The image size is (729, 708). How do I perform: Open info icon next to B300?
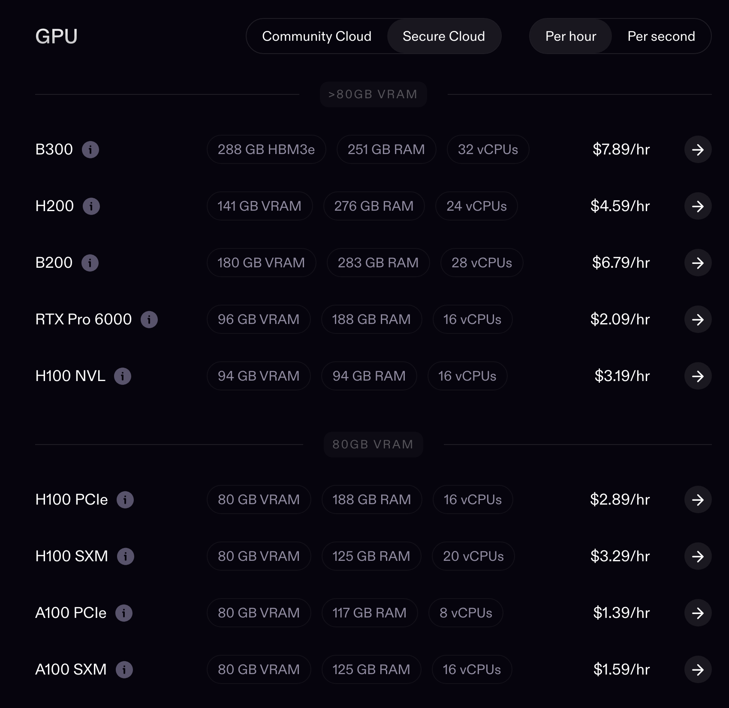pos(90,150)
